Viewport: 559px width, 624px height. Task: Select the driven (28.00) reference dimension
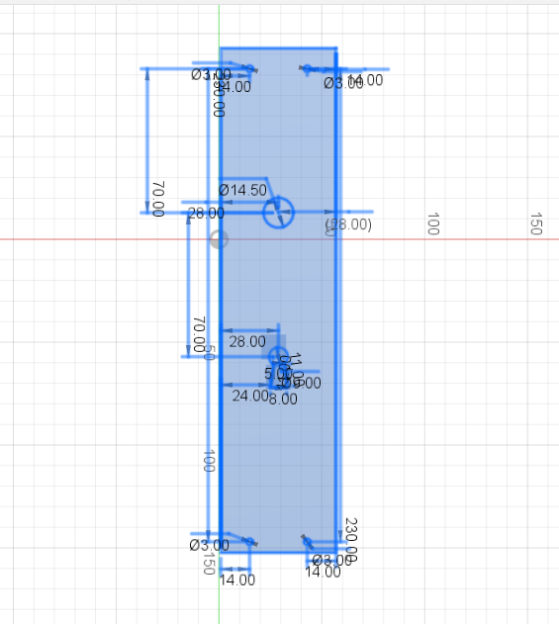(x=349, y=224)
